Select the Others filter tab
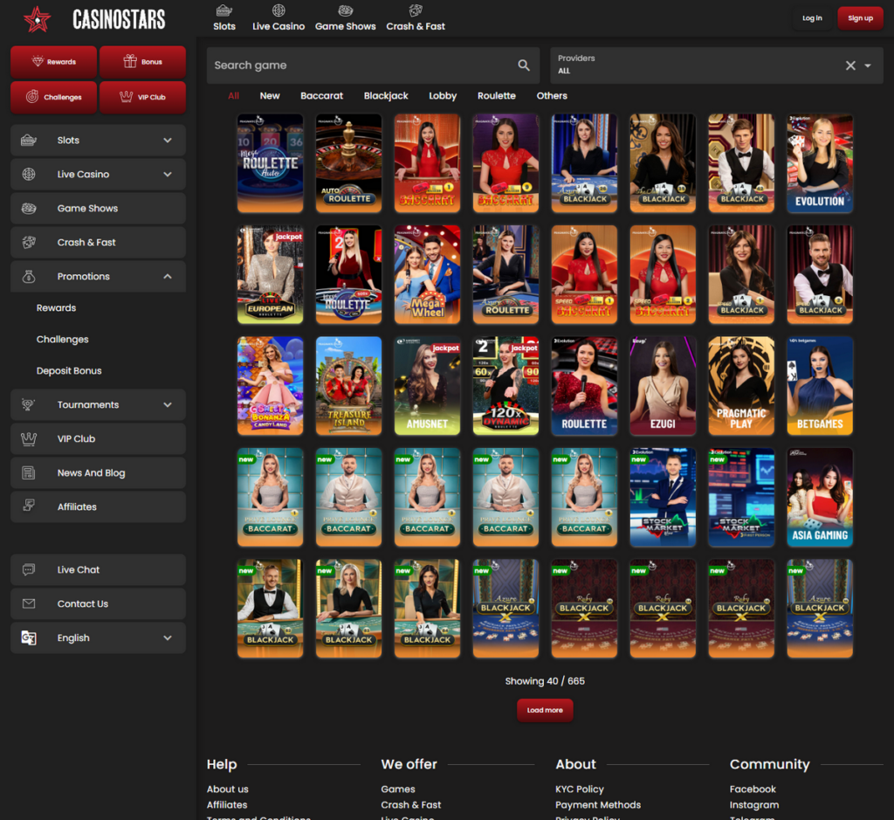894x820 pixels. (552, 96)
